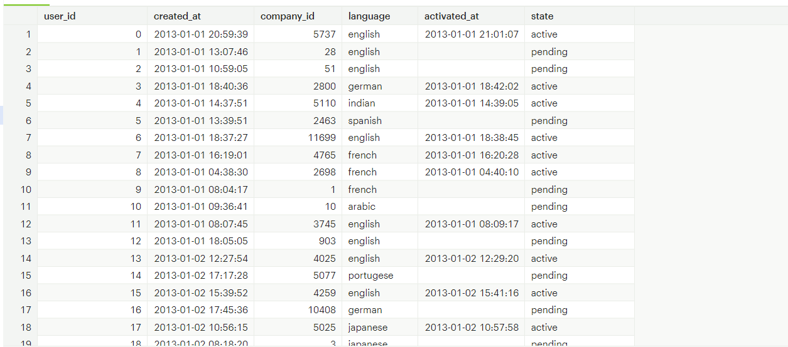Select row number 1
The image size is (788, 347).
20,34
